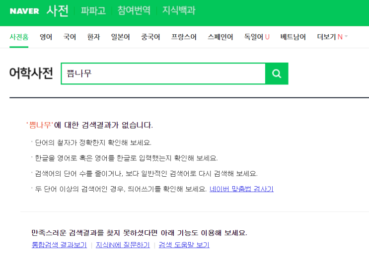This screenshot has width=369, height=273.
Task: Switch to the 일본어 dictionary tab
Action: (x=120, y=37)
